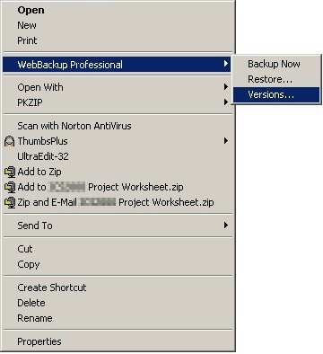Expand the ThumbsPlus submenu arrow
This screenshot has width=323, height=354.
[226, 140]
